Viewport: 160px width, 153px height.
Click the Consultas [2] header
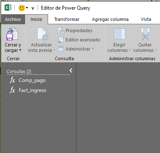click(x=19, y=71)
